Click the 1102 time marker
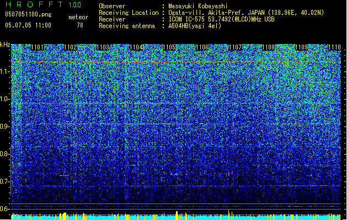The image size is (347, 220). click(70, 47)
